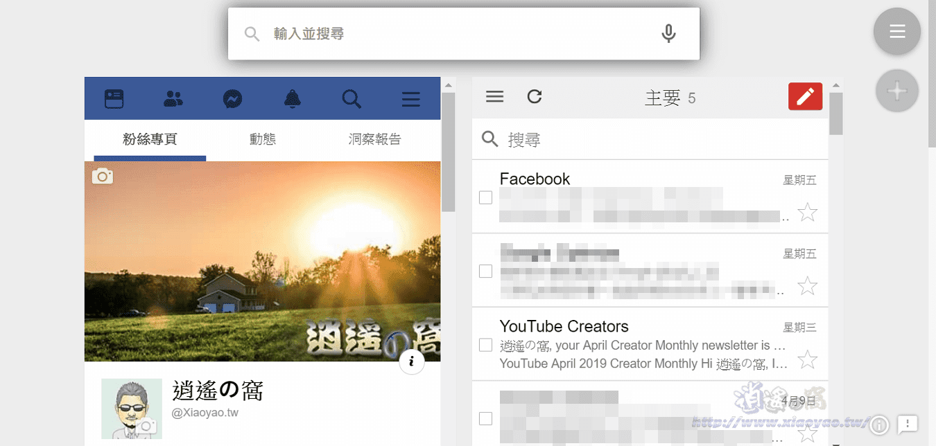Click the feedback exclamation icon

[908, 424]
